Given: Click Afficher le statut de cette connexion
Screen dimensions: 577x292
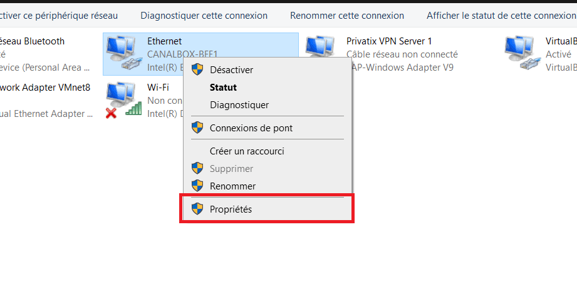Looking at the screenshot, I should click(501, 16).
